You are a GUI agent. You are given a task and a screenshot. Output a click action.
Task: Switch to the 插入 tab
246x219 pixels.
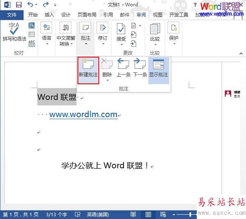coord(49,15)
